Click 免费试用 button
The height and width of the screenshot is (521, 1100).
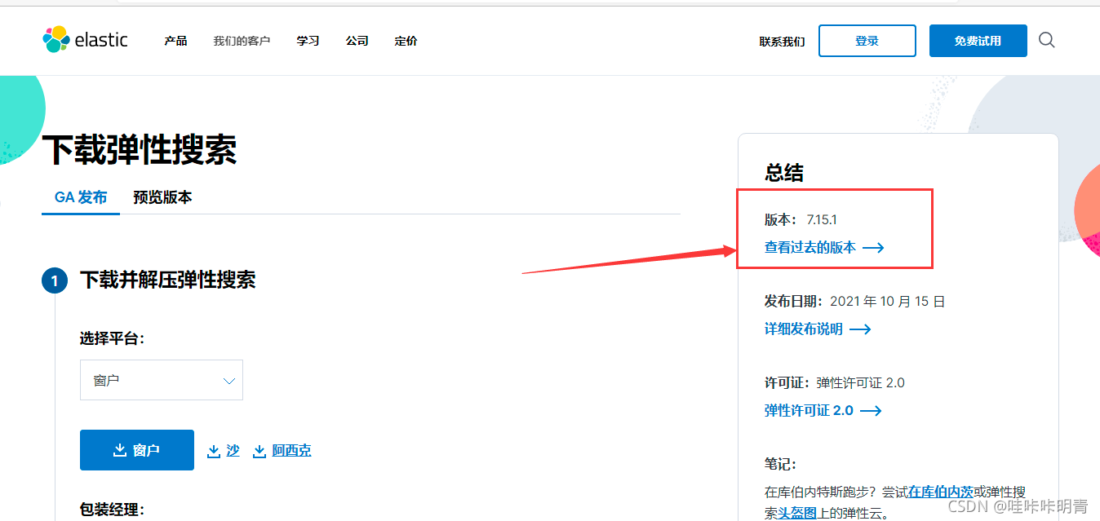(x=978, y=41)
